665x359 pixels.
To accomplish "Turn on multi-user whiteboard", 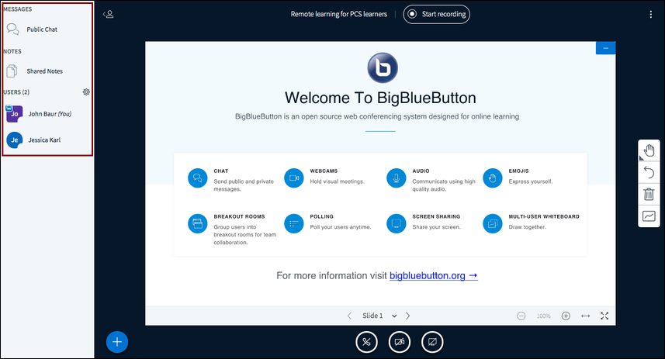I will (x=649, y=216).
